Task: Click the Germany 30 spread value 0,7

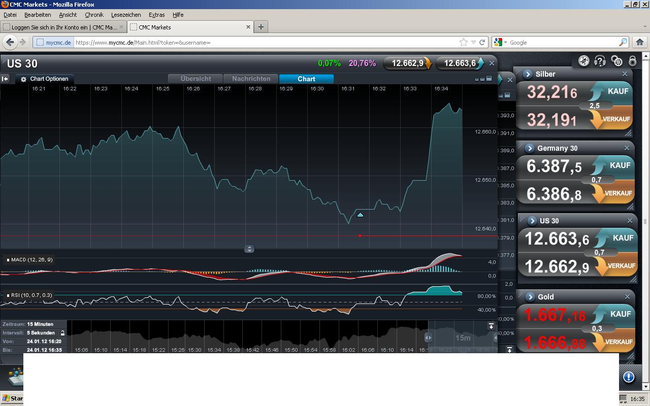Action: [x=597, y=180]
